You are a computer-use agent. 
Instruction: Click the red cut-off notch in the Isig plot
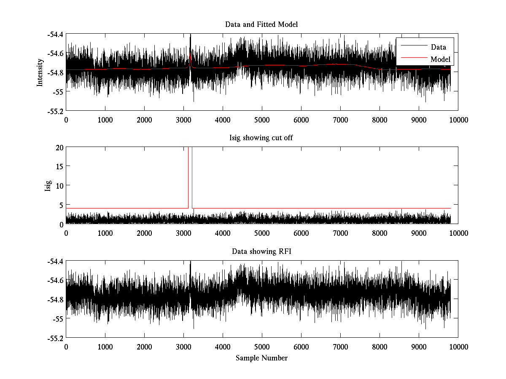pos(190,177)
